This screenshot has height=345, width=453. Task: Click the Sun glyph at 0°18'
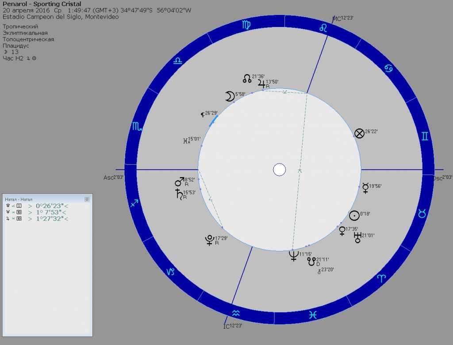tap(354, 216)
